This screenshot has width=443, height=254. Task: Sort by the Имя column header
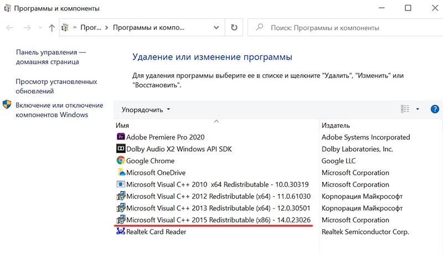point(122,125)
